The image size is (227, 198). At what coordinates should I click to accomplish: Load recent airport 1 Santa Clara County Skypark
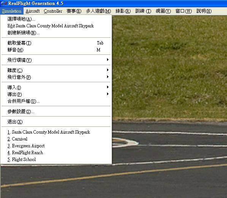coord(56,132)
